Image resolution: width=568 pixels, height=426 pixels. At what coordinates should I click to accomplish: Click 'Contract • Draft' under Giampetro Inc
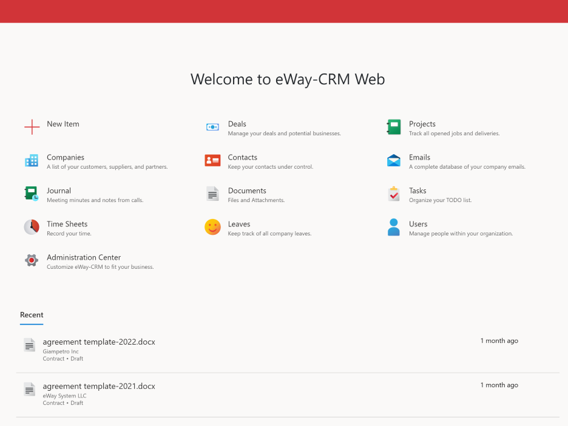click(63, 359)
